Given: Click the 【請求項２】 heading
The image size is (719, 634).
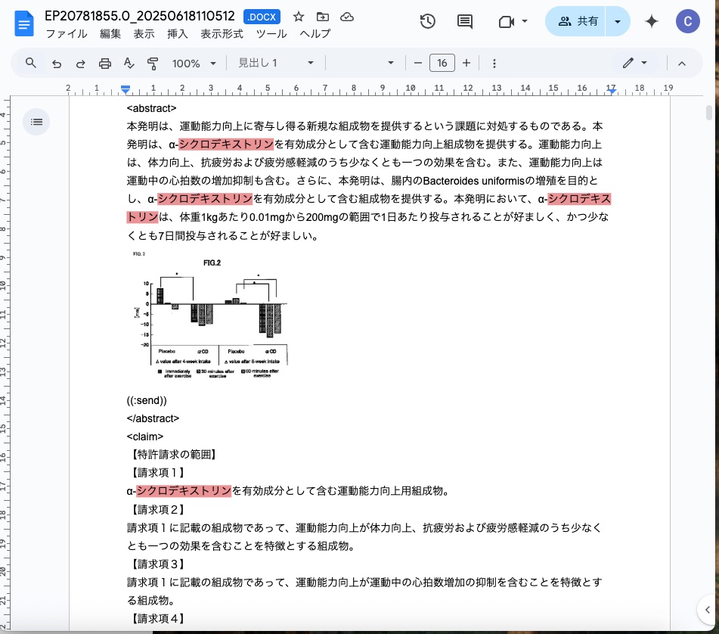Looking at the screenshot, I should pyautogui.click(x=157, y=509).
